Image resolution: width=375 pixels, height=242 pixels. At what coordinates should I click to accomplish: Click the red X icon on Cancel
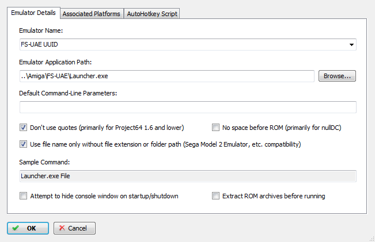point(62,228)
